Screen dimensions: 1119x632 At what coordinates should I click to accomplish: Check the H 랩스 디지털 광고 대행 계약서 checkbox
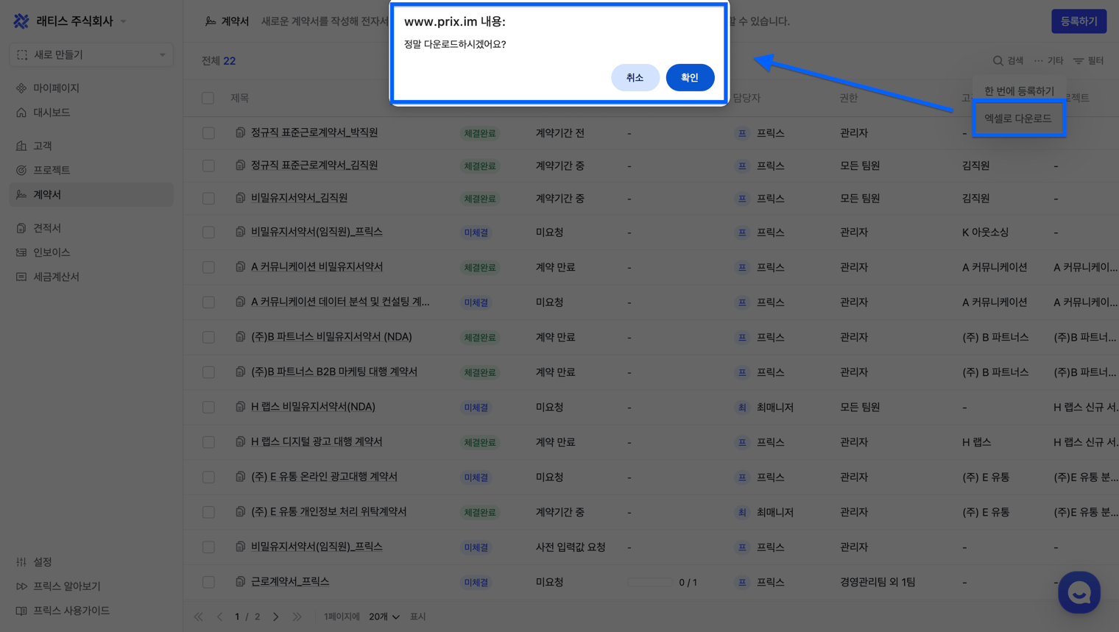209,442
